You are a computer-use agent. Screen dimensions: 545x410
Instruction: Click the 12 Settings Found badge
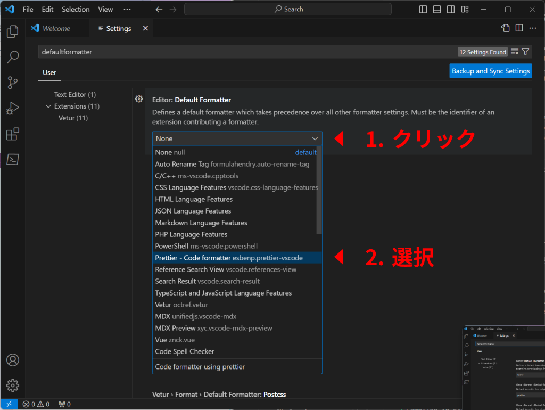coord(482,52)
